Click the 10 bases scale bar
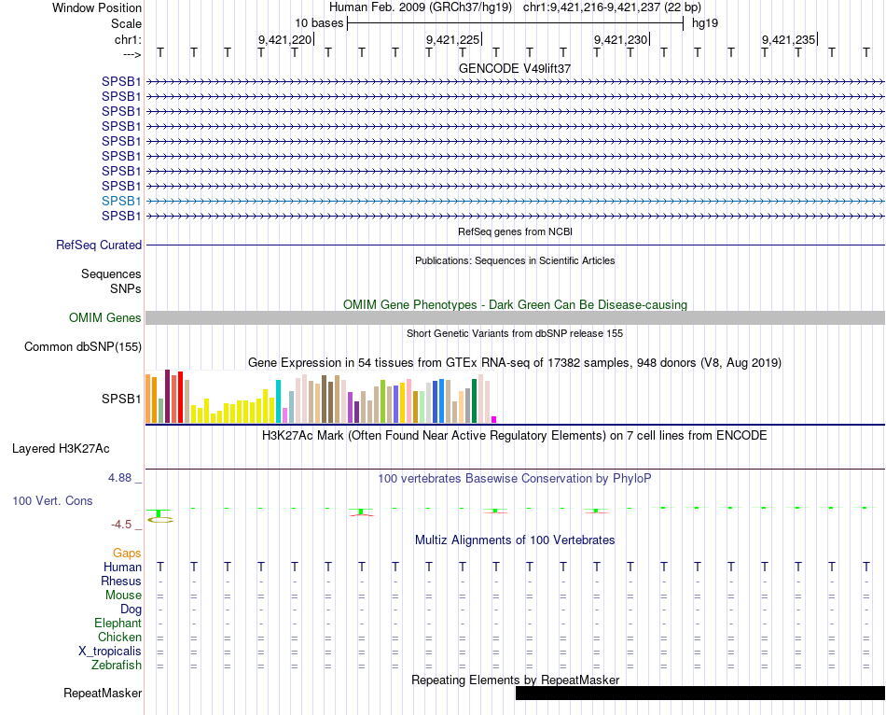This screenshot has width=886, height=715. pyautogui.click(x=515, y=23)
